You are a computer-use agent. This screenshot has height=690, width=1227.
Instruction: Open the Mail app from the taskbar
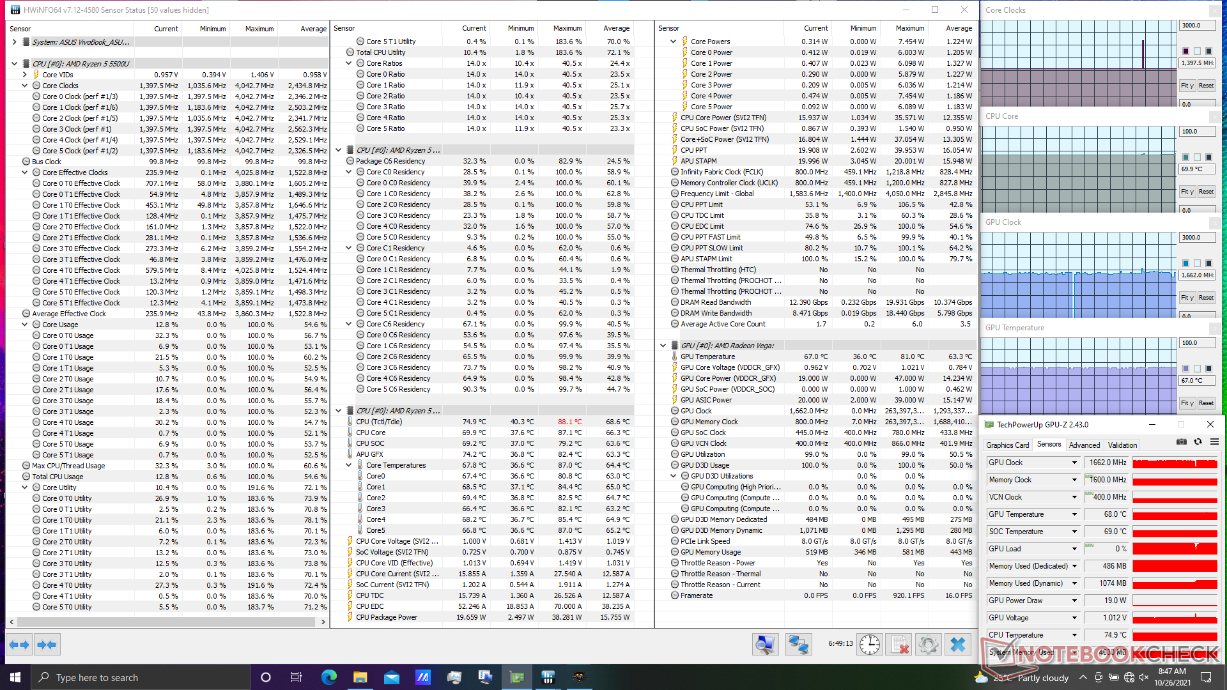tap(391, 677)
